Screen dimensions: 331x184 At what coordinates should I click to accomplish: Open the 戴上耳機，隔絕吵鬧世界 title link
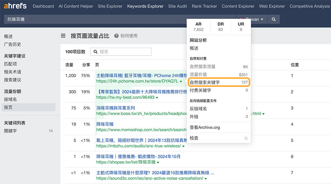141,140
